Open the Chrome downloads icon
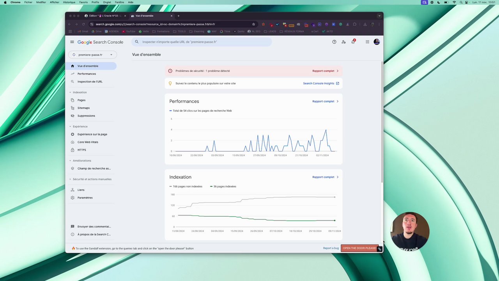The height and width of the screenshot is (281, 499). tap(365, 24)
